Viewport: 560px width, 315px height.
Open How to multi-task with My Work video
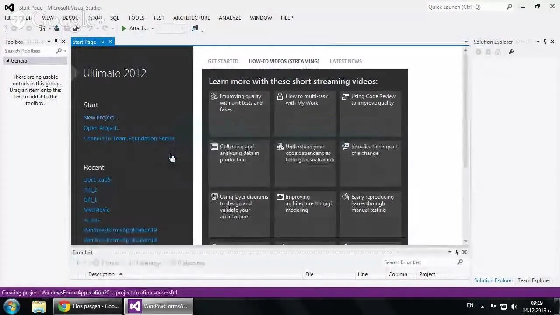[305, 113]
